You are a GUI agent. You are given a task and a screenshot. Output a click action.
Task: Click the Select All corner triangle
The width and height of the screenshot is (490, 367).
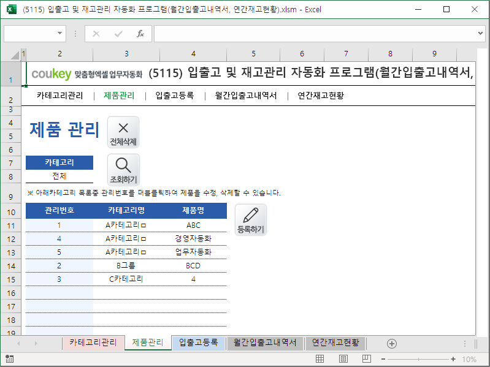14,55
